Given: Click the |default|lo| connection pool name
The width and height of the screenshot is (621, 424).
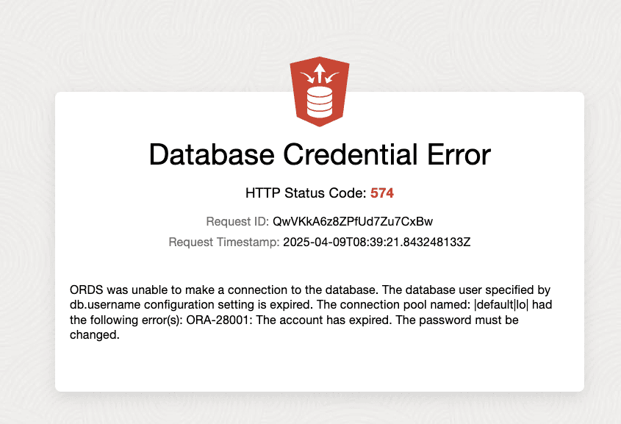Looking at the screenshot, I should click(x=501, y=305).
